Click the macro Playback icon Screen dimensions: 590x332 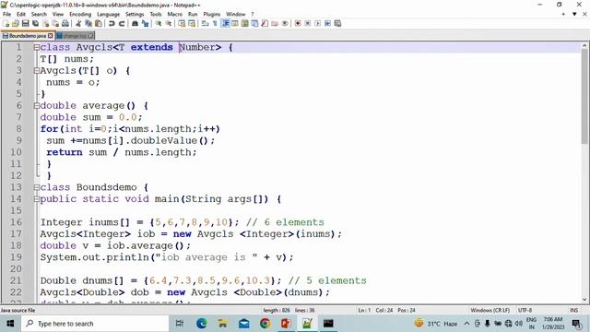[317, 23]
